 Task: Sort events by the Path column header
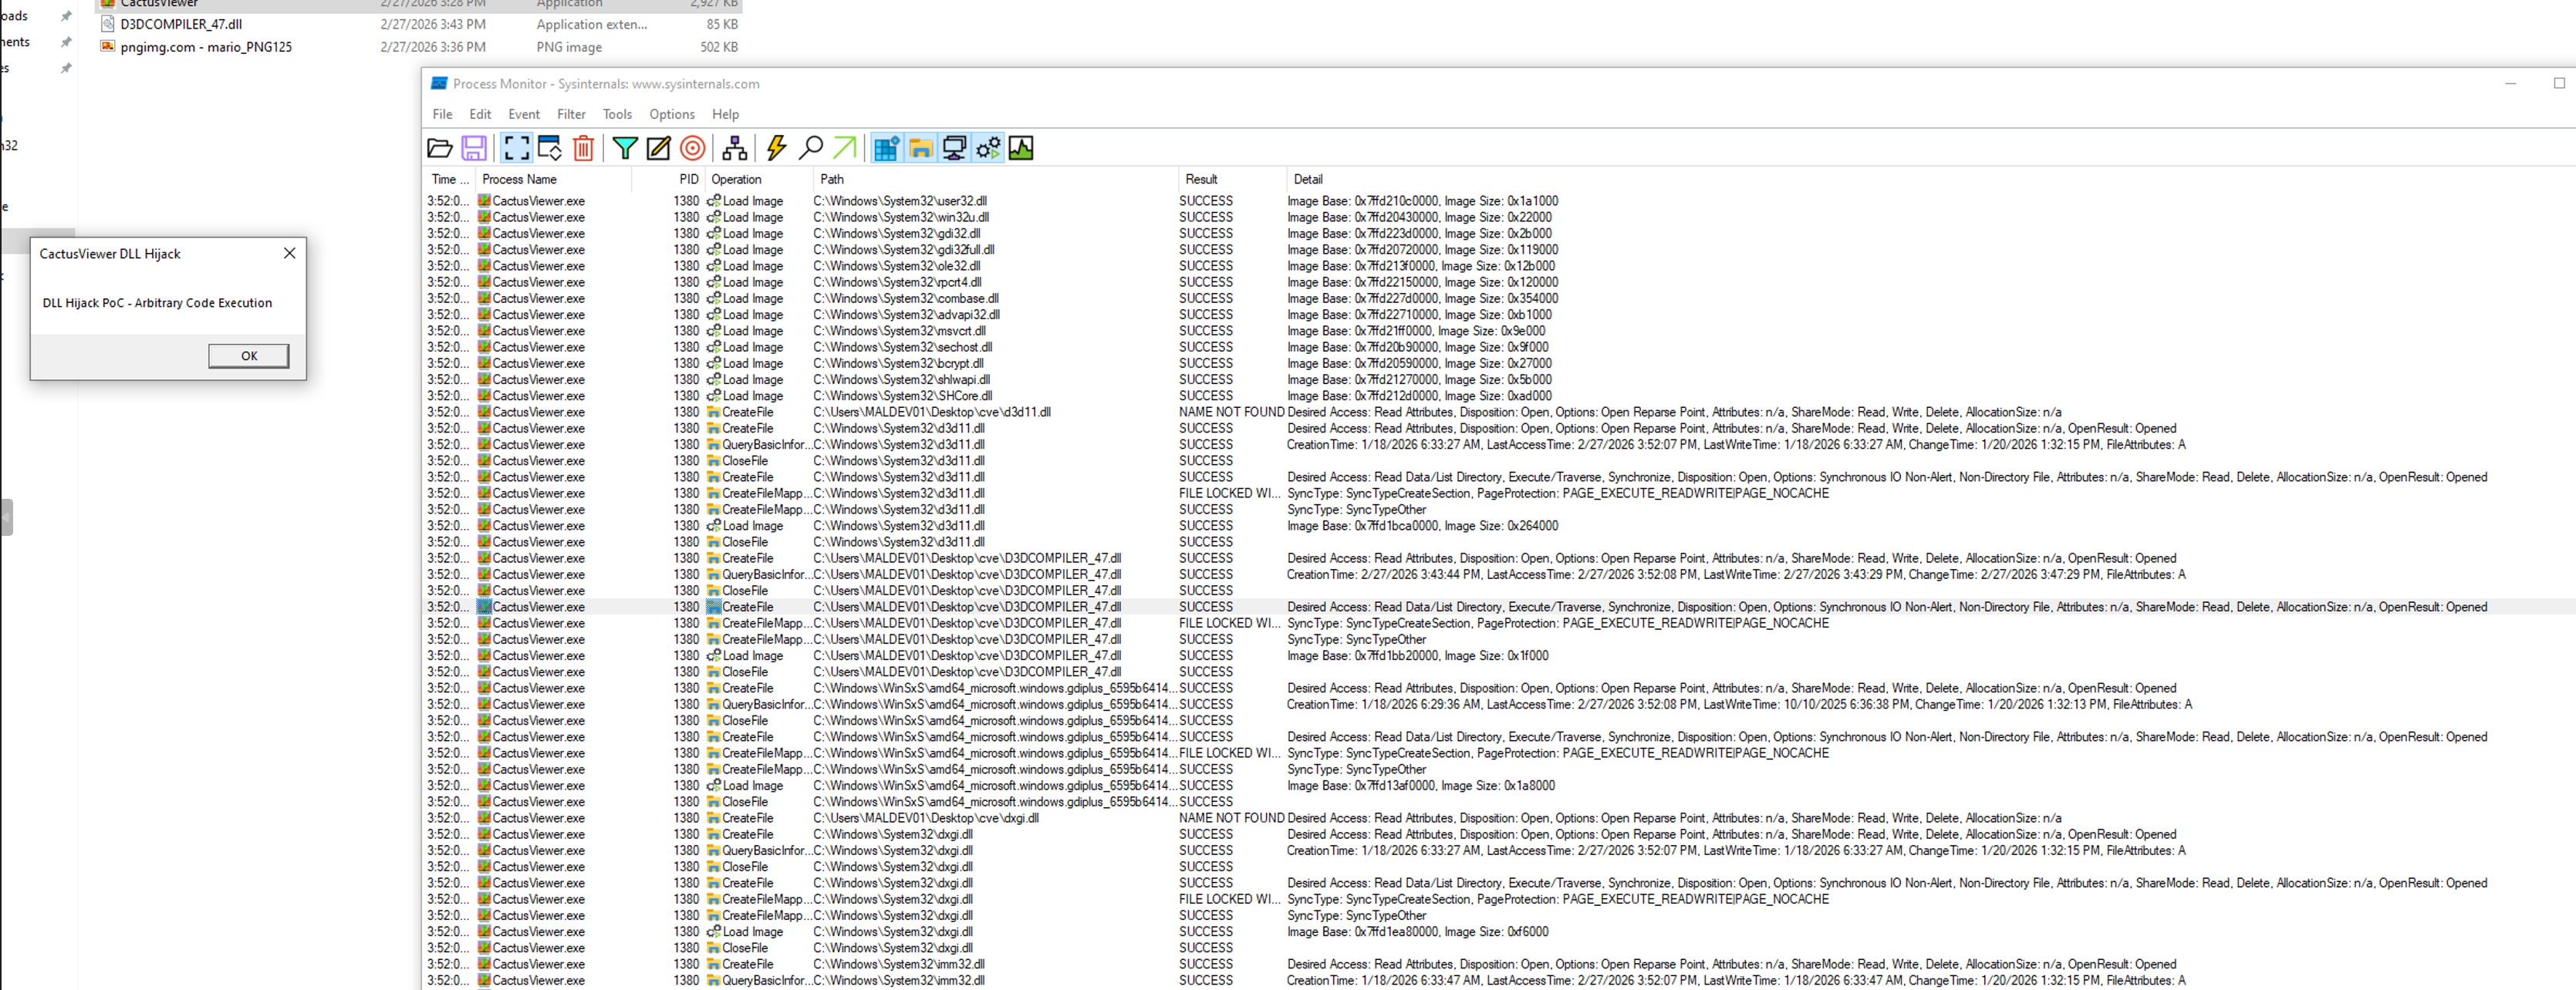pyautogui.click(x=832, y=180)
